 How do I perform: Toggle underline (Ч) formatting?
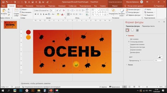coord(41,14)
